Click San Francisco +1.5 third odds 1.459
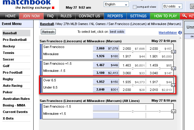194x130 pixels. point(154,65)
